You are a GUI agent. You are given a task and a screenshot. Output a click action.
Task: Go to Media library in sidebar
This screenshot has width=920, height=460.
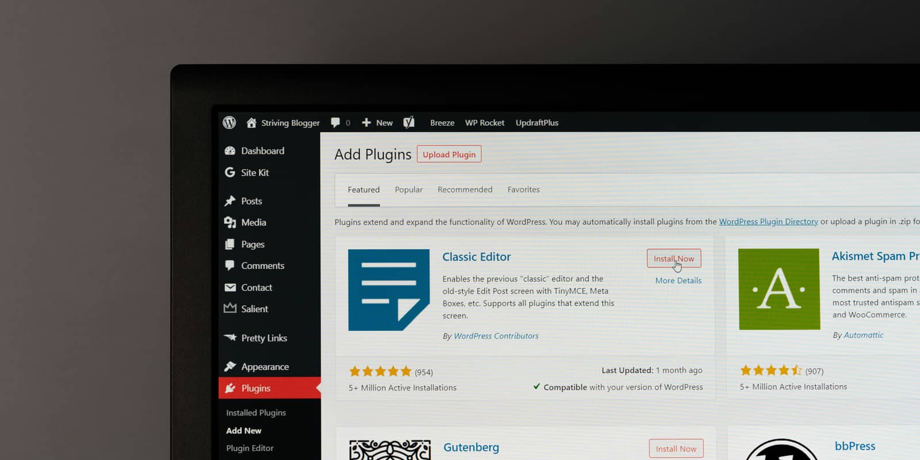pos(253,223)
